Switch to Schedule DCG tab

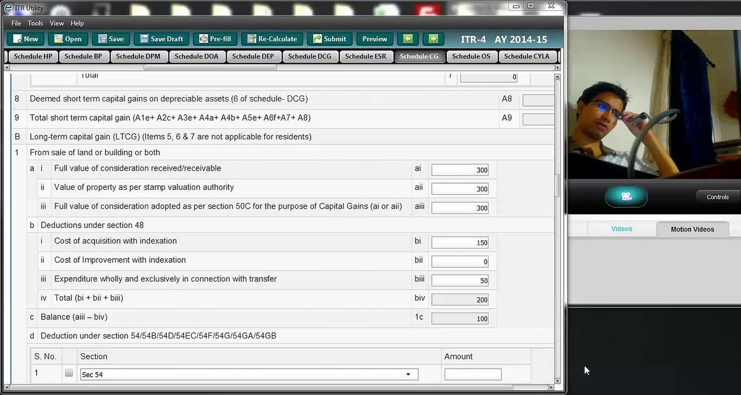[310, 57]
